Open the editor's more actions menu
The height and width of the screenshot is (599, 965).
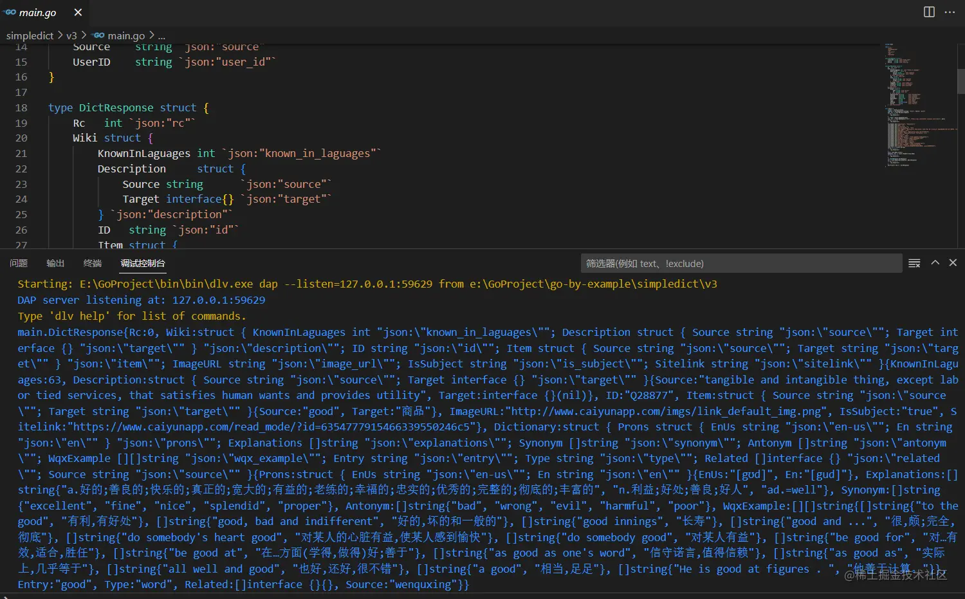pos(950,12)
